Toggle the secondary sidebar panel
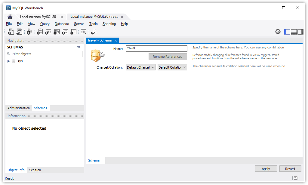This screenshot has height=185, width=308. [x=300, y=32]
